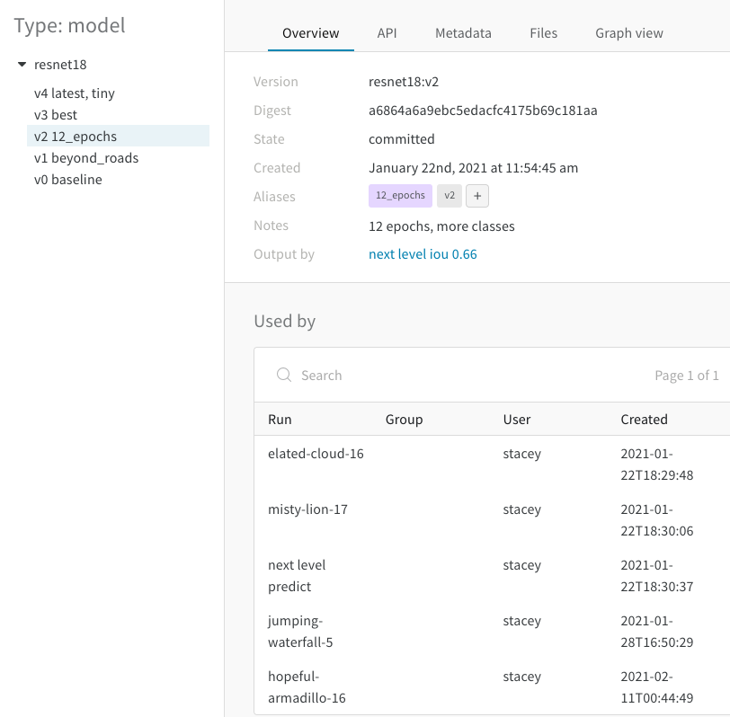Open the API tab
The height and width of the screenshot is (717, 730).
point(387,33)
